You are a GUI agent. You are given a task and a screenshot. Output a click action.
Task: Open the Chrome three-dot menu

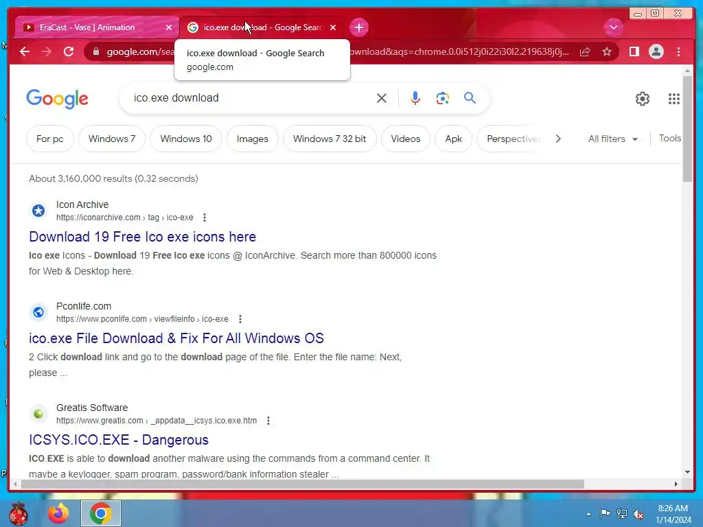coord(678,51)
